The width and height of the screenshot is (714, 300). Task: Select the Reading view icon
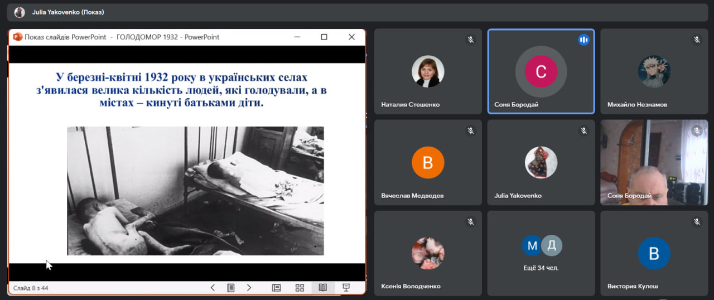[x=322, y=288]
